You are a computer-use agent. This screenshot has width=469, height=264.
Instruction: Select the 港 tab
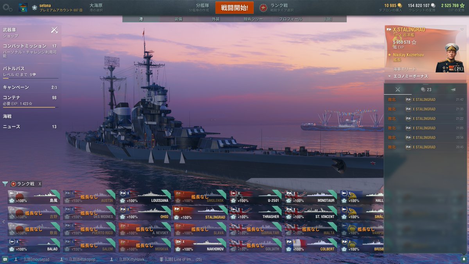point(141,19)
